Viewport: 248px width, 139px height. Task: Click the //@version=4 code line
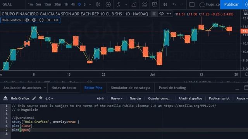pyautogui.click(x=23, y=118)
